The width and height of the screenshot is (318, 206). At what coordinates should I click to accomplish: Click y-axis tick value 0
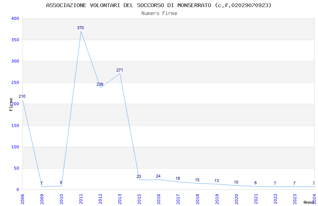(x=18, y=190)
